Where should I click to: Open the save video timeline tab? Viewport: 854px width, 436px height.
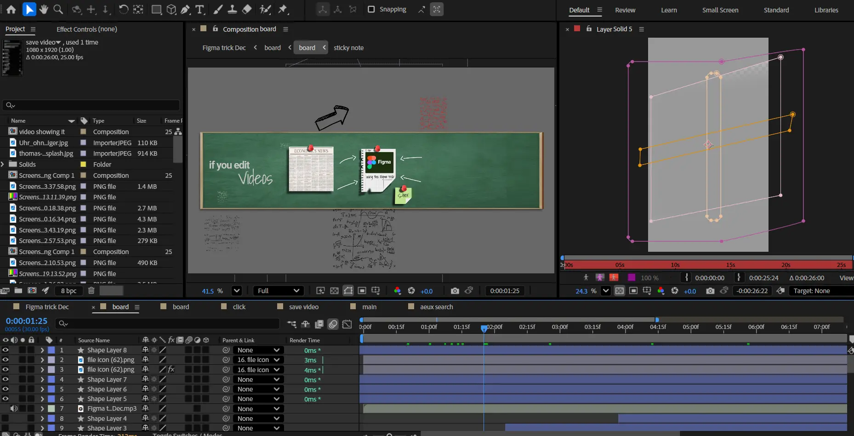click(x=303, y=307)
